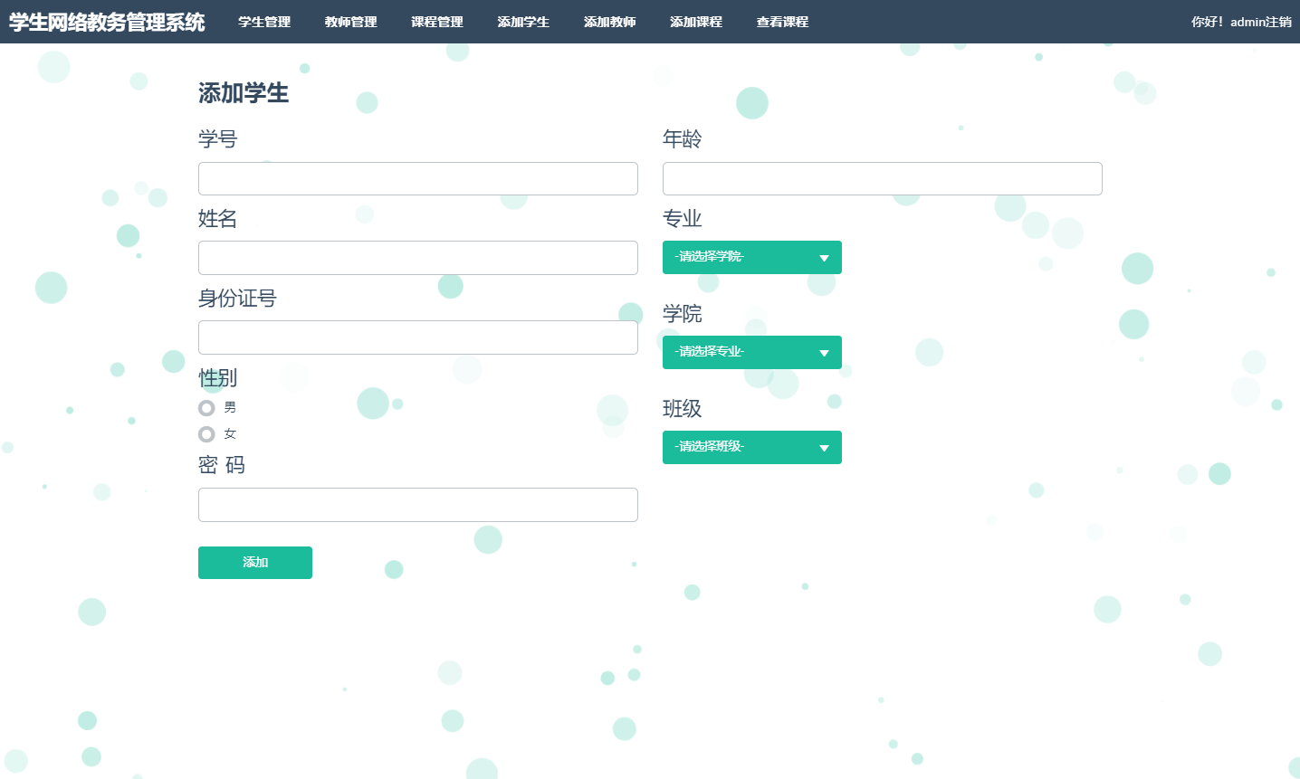Click the 注销 logout link
1300x779 pixels.
click(x=1277, y=20)
